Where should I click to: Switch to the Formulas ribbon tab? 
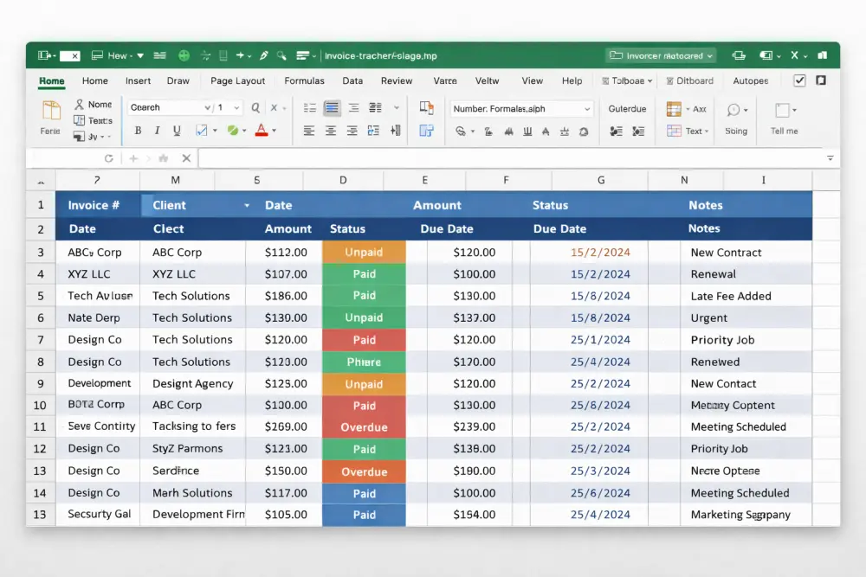coord(304,80)
